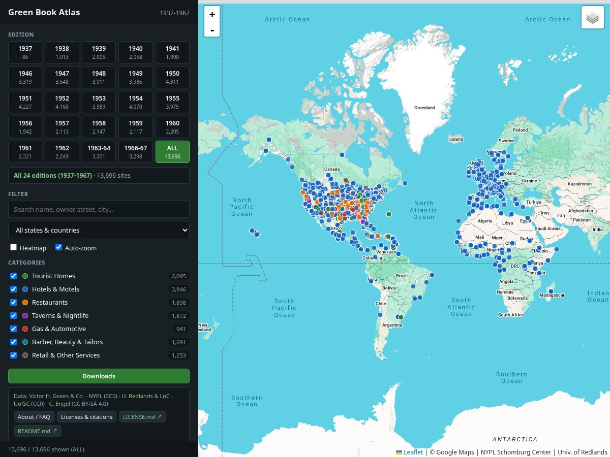Open the All states & countries dropdown

click(99, 230)
